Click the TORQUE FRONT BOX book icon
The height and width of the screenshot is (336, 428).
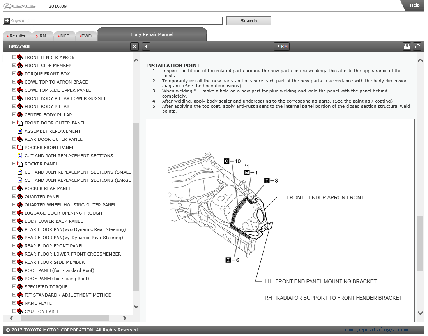19,74
